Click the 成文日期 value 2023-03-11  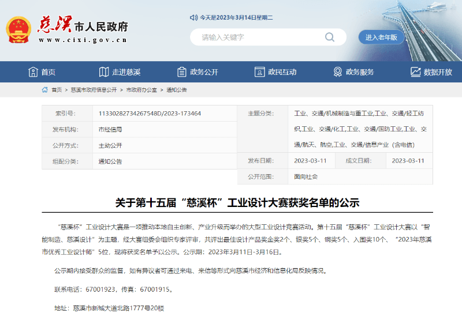tap(408, 161)
